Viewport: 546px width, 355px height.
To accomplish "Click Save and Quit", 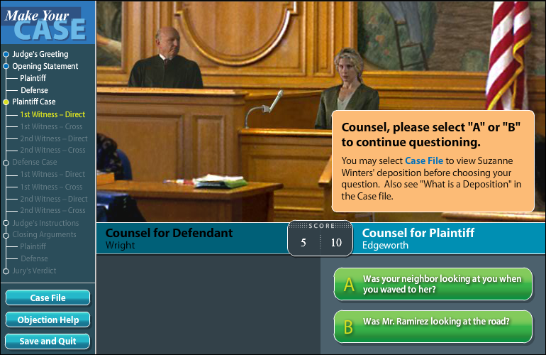I will point(48,341).
